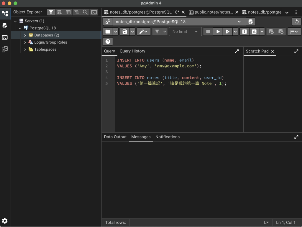The image size is (302, 227).
Task: Select Login/Group Roles in the tree
Action: [51, 42]
